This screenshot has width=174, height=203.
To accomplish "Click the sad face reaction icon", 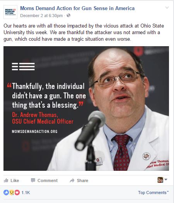I will coord(12,193).
